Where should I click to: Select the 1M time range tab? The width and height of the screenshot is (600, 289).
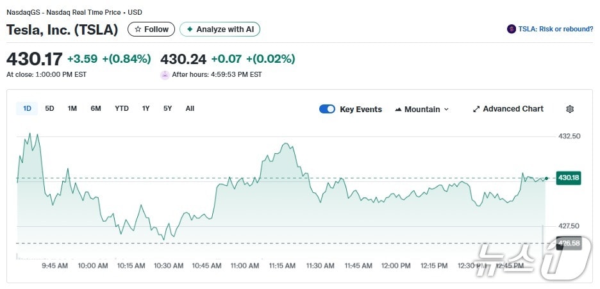click(72, 109)
